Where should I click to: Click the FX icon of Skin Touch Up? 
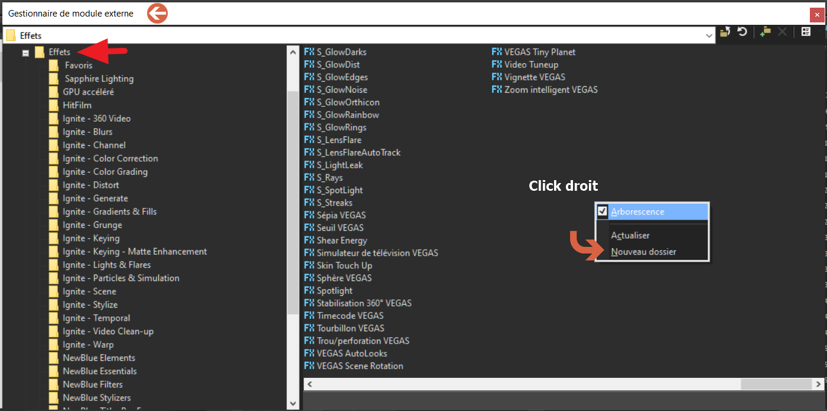click(310, 265)
